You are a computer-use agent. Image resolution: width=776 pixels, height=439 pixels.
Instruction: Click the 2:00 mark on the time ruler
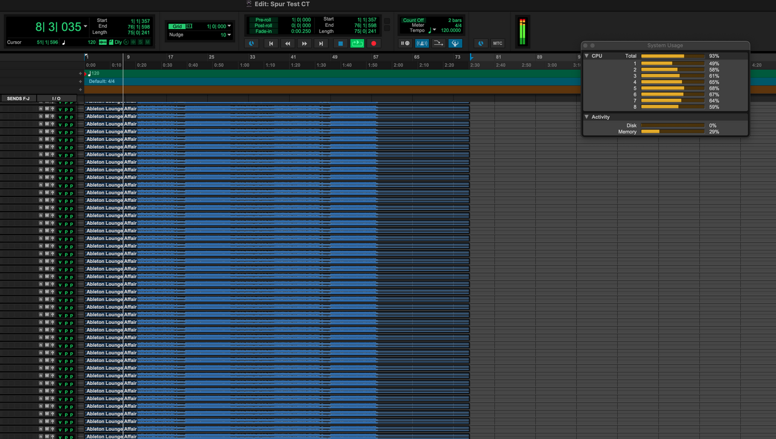tap(398, 65)
